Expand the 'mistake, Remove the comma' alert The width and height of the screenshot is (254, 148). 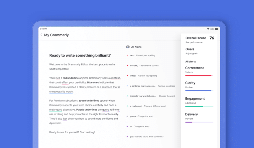[144, 66]
